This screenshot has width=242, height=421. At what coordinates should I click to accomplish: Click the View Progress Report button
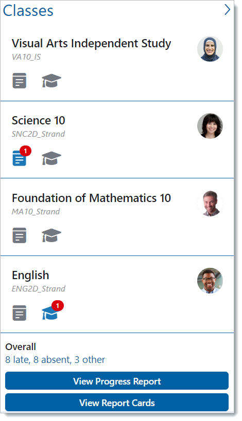point(117,381)
